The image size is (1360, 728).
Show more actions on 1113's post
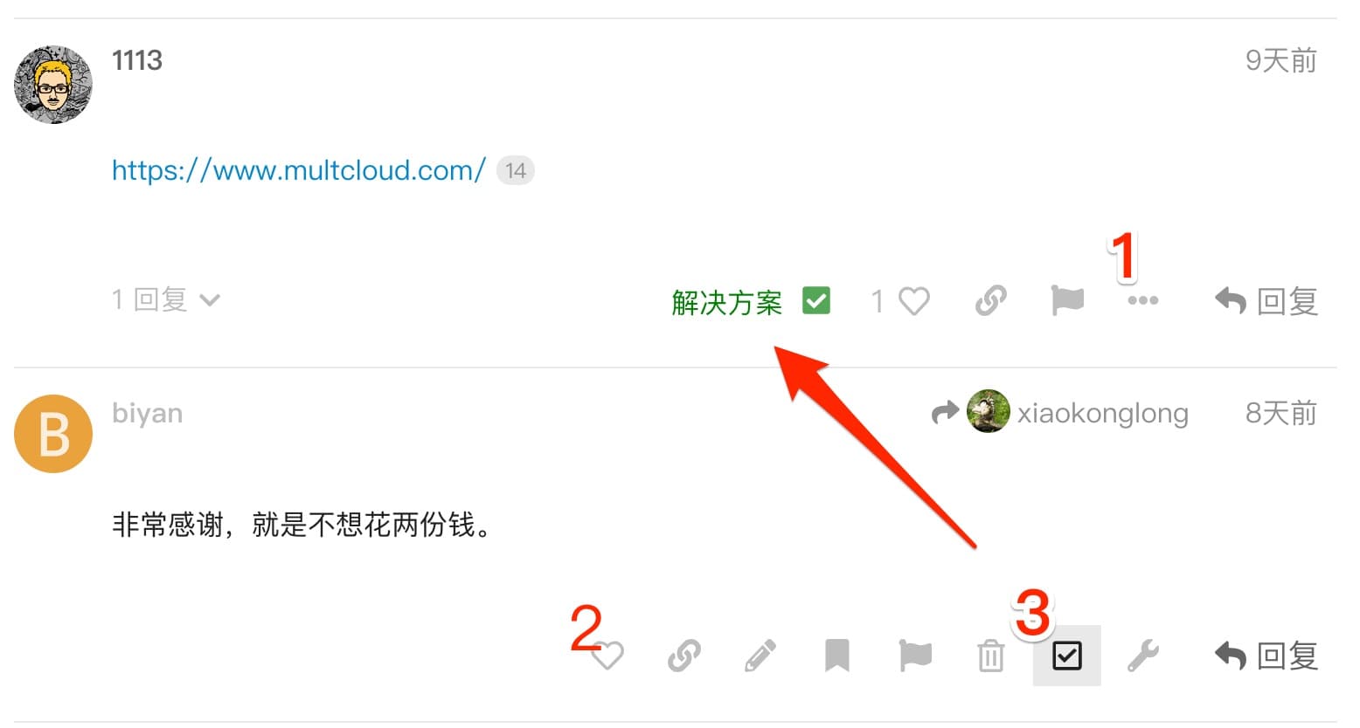point(1142,300)
